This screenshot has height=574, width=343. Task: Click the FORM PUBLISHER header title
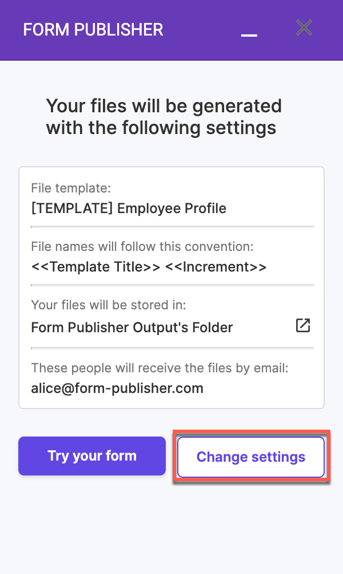tap(93, 30)
